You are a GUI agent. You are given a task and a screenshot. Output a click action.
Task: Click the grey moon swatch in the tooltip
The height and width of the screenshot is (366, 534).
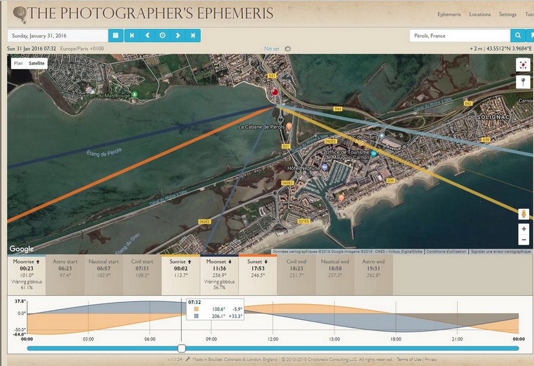coord(196,316)
